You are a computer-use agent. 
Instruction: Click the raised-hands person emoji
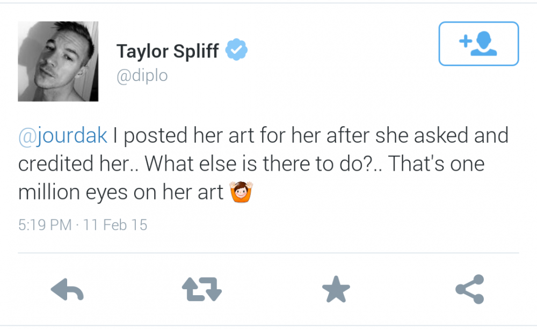(x=241, y=192)
